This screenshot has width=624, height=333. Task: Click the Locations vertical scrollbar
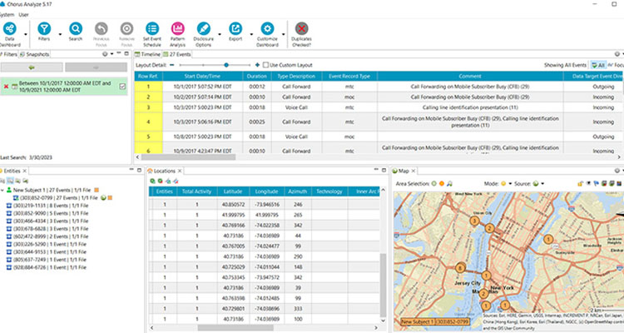pos(384,285)
